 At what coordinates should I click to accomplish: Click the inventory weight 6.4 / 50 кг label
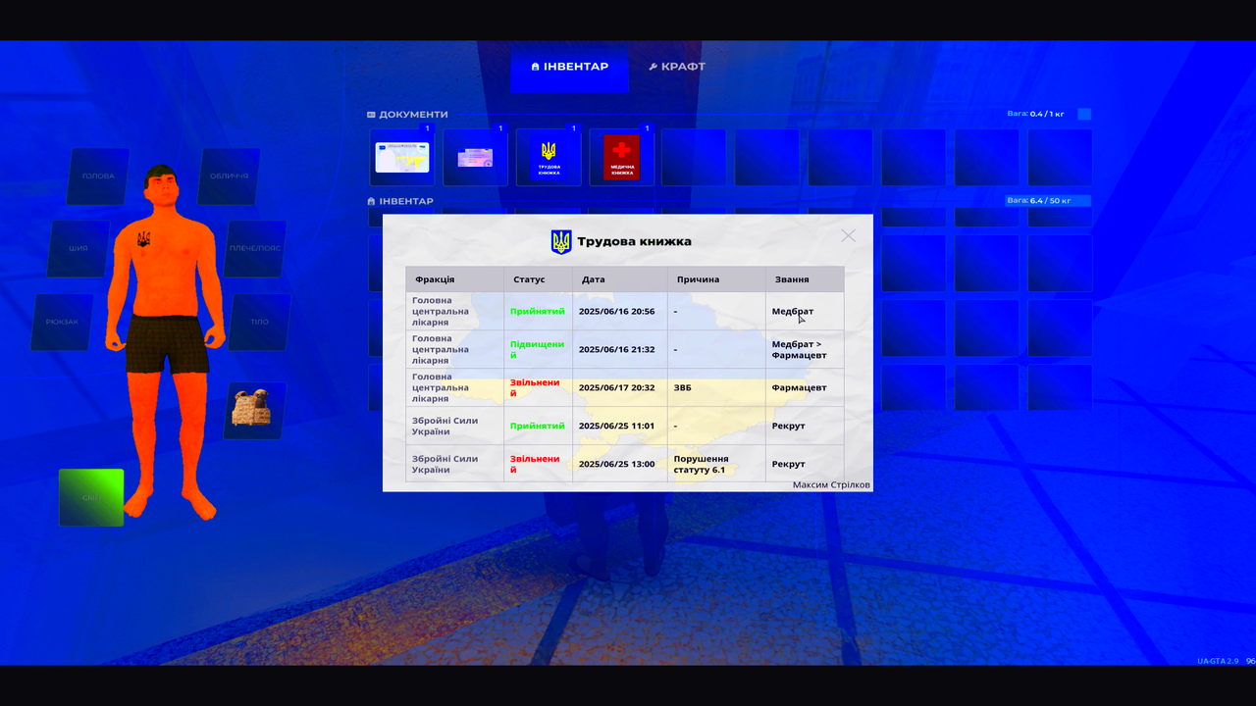pyautogui.click(x=1037, y=200)
